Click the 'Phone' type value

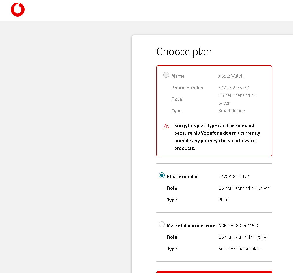point(225,200)
